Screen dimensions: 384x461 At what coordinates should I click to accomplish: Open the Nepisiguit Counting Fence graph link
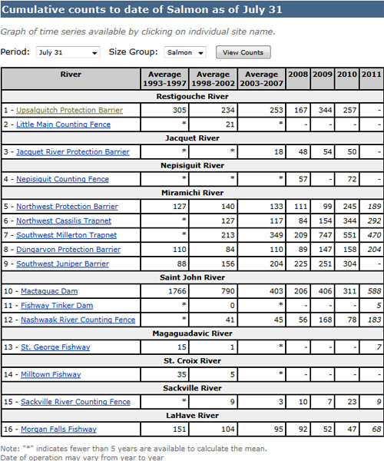pyautogui.click(x=62, y=179)
